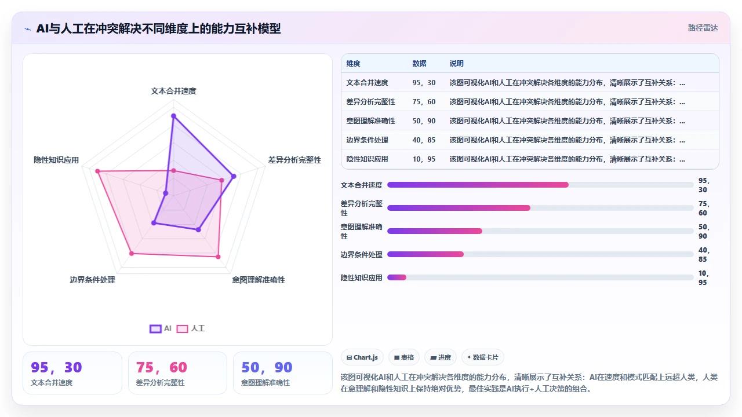Click the small icon before the page title

tap(27, 29)
